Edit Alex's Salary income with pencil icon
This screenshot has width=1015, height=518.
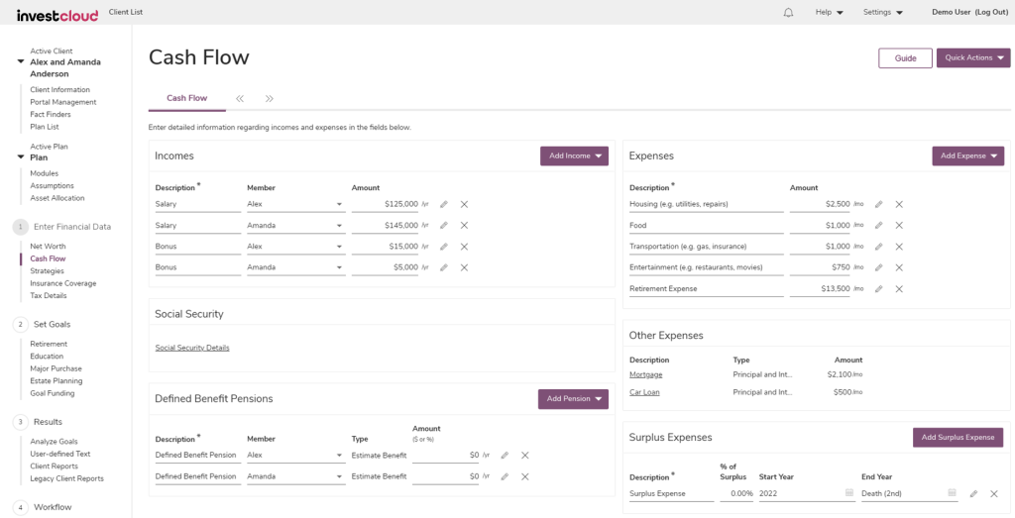(444, 204)
